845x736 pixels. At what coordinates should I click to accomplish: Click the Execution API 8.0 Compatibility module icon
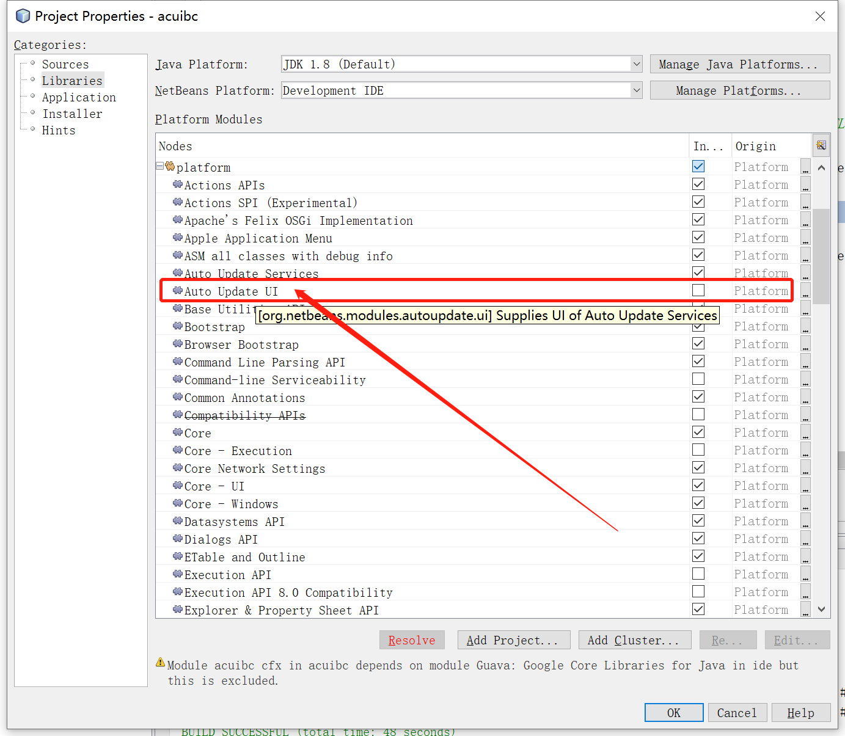click(178, 592)
